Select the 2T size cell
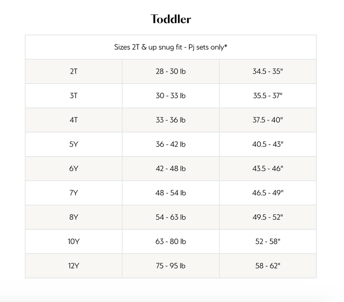The image size is (344, 302). coord(74,71)
